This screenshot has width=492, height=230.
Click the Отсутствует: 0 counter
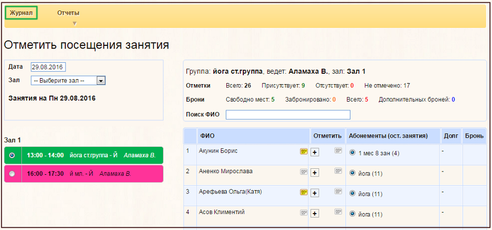coord(335,85)
